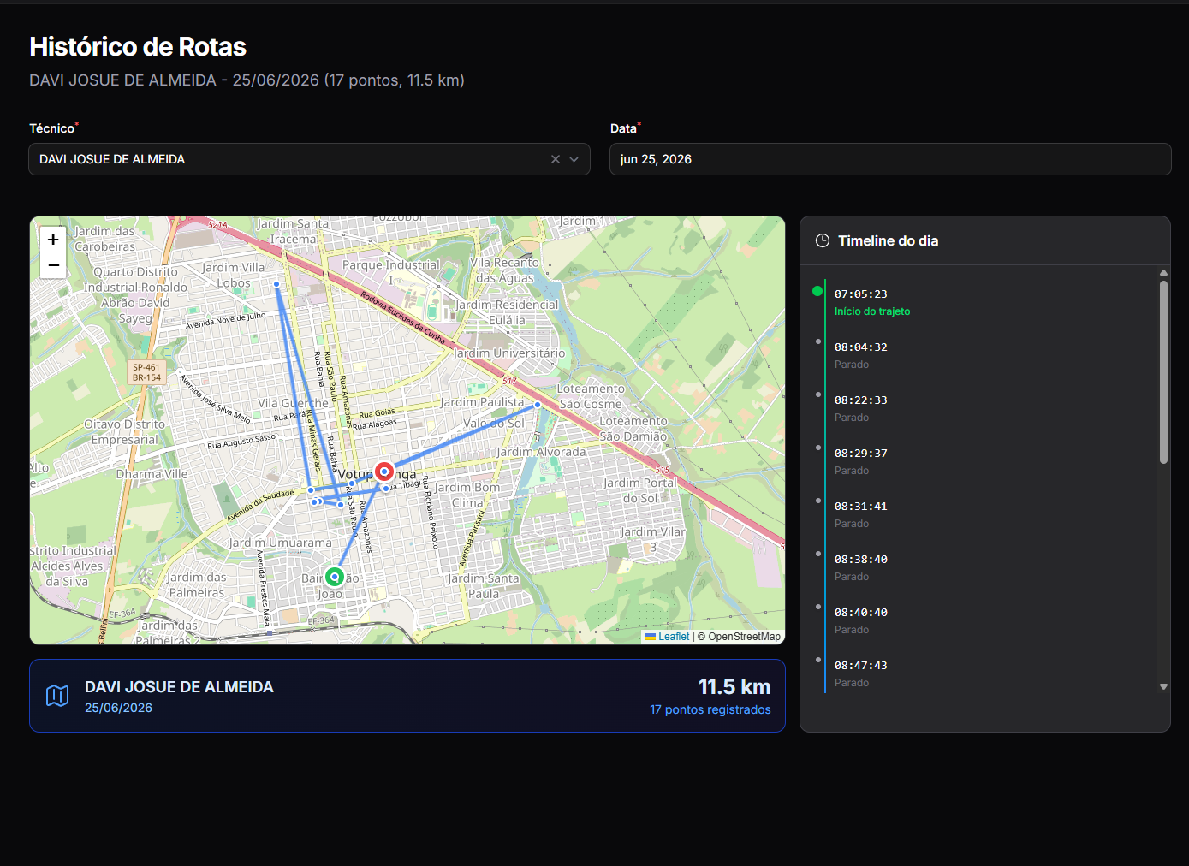Click the green route start marker
The width and height of the screenshot is (1189, 866).
(x=335, y=577)
